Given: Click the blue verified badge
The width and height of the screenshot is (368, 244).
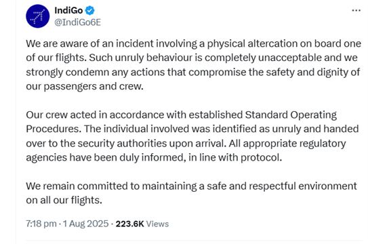Looking at the screenshot, I should click(x=89, y=11).
